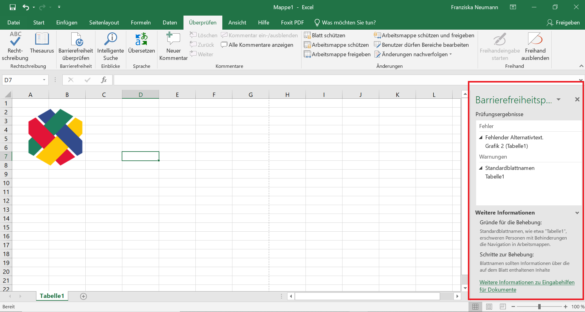Click the Freigeben button
Image resolution: width=585 pixels, height=312 pixels.
564,22
